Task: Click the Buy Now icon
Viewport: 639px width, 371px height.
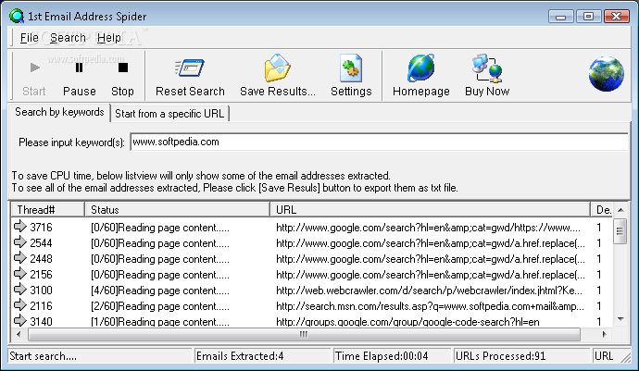Action: tap(487, 68)
